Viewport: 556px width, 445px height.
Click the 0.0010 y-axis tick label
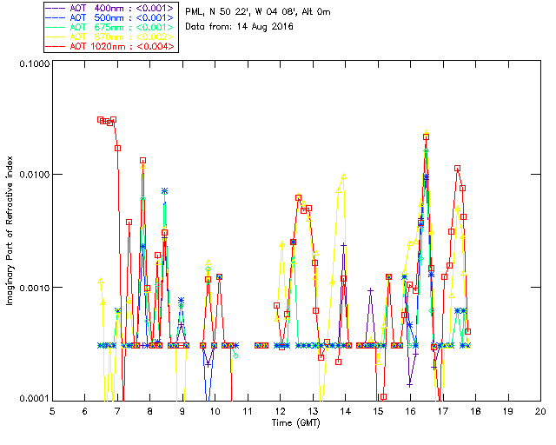click(x=34, y=288)
